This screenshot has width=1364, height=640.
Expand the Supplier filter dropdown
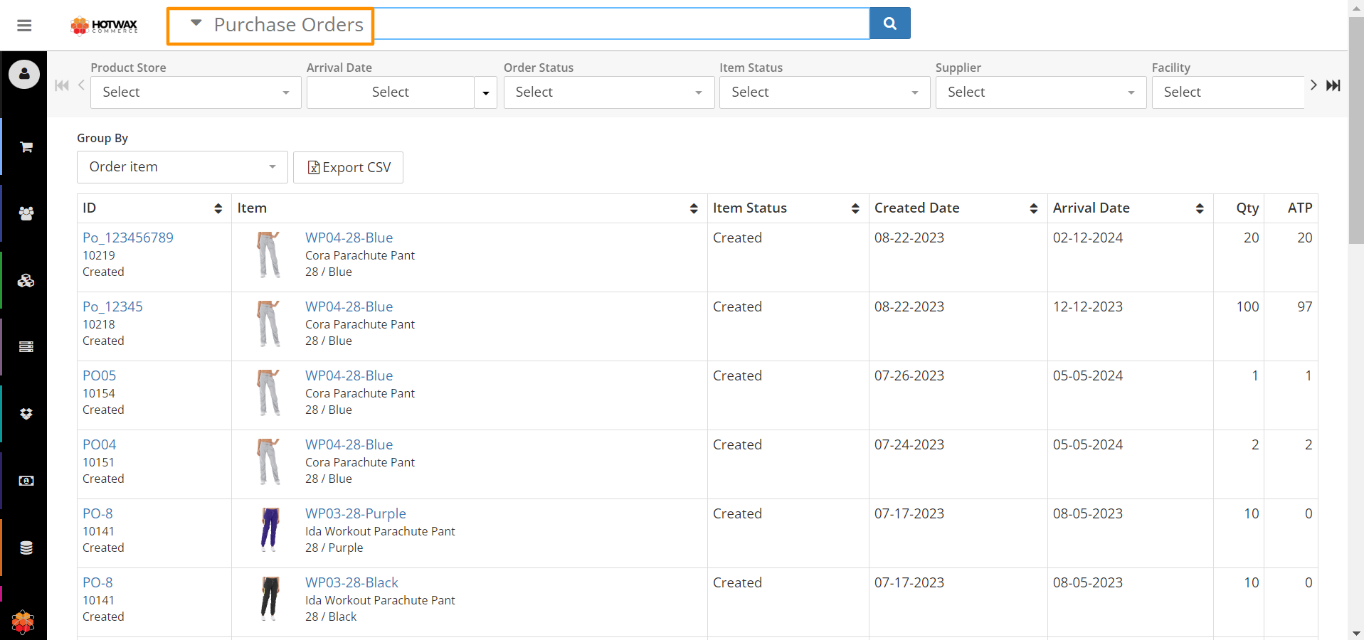pyautogui.click(x=1040, y=92)
